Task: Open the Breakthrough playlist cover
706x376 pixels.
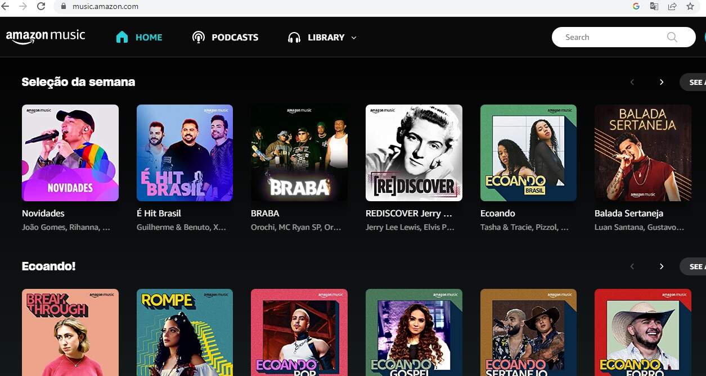Action: (x=70, y=332)
